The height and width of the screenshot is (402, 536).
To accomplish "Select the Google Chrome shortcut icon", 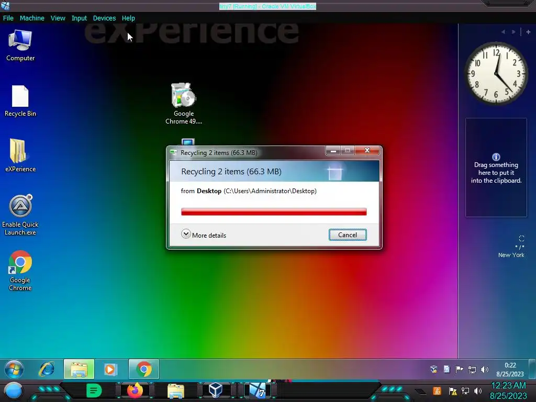I will point(20,271).
